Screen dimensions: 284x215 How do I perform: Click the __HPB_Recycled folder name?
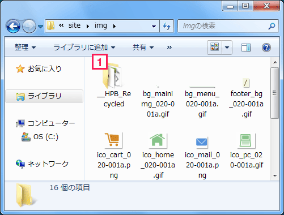point(114,99)
